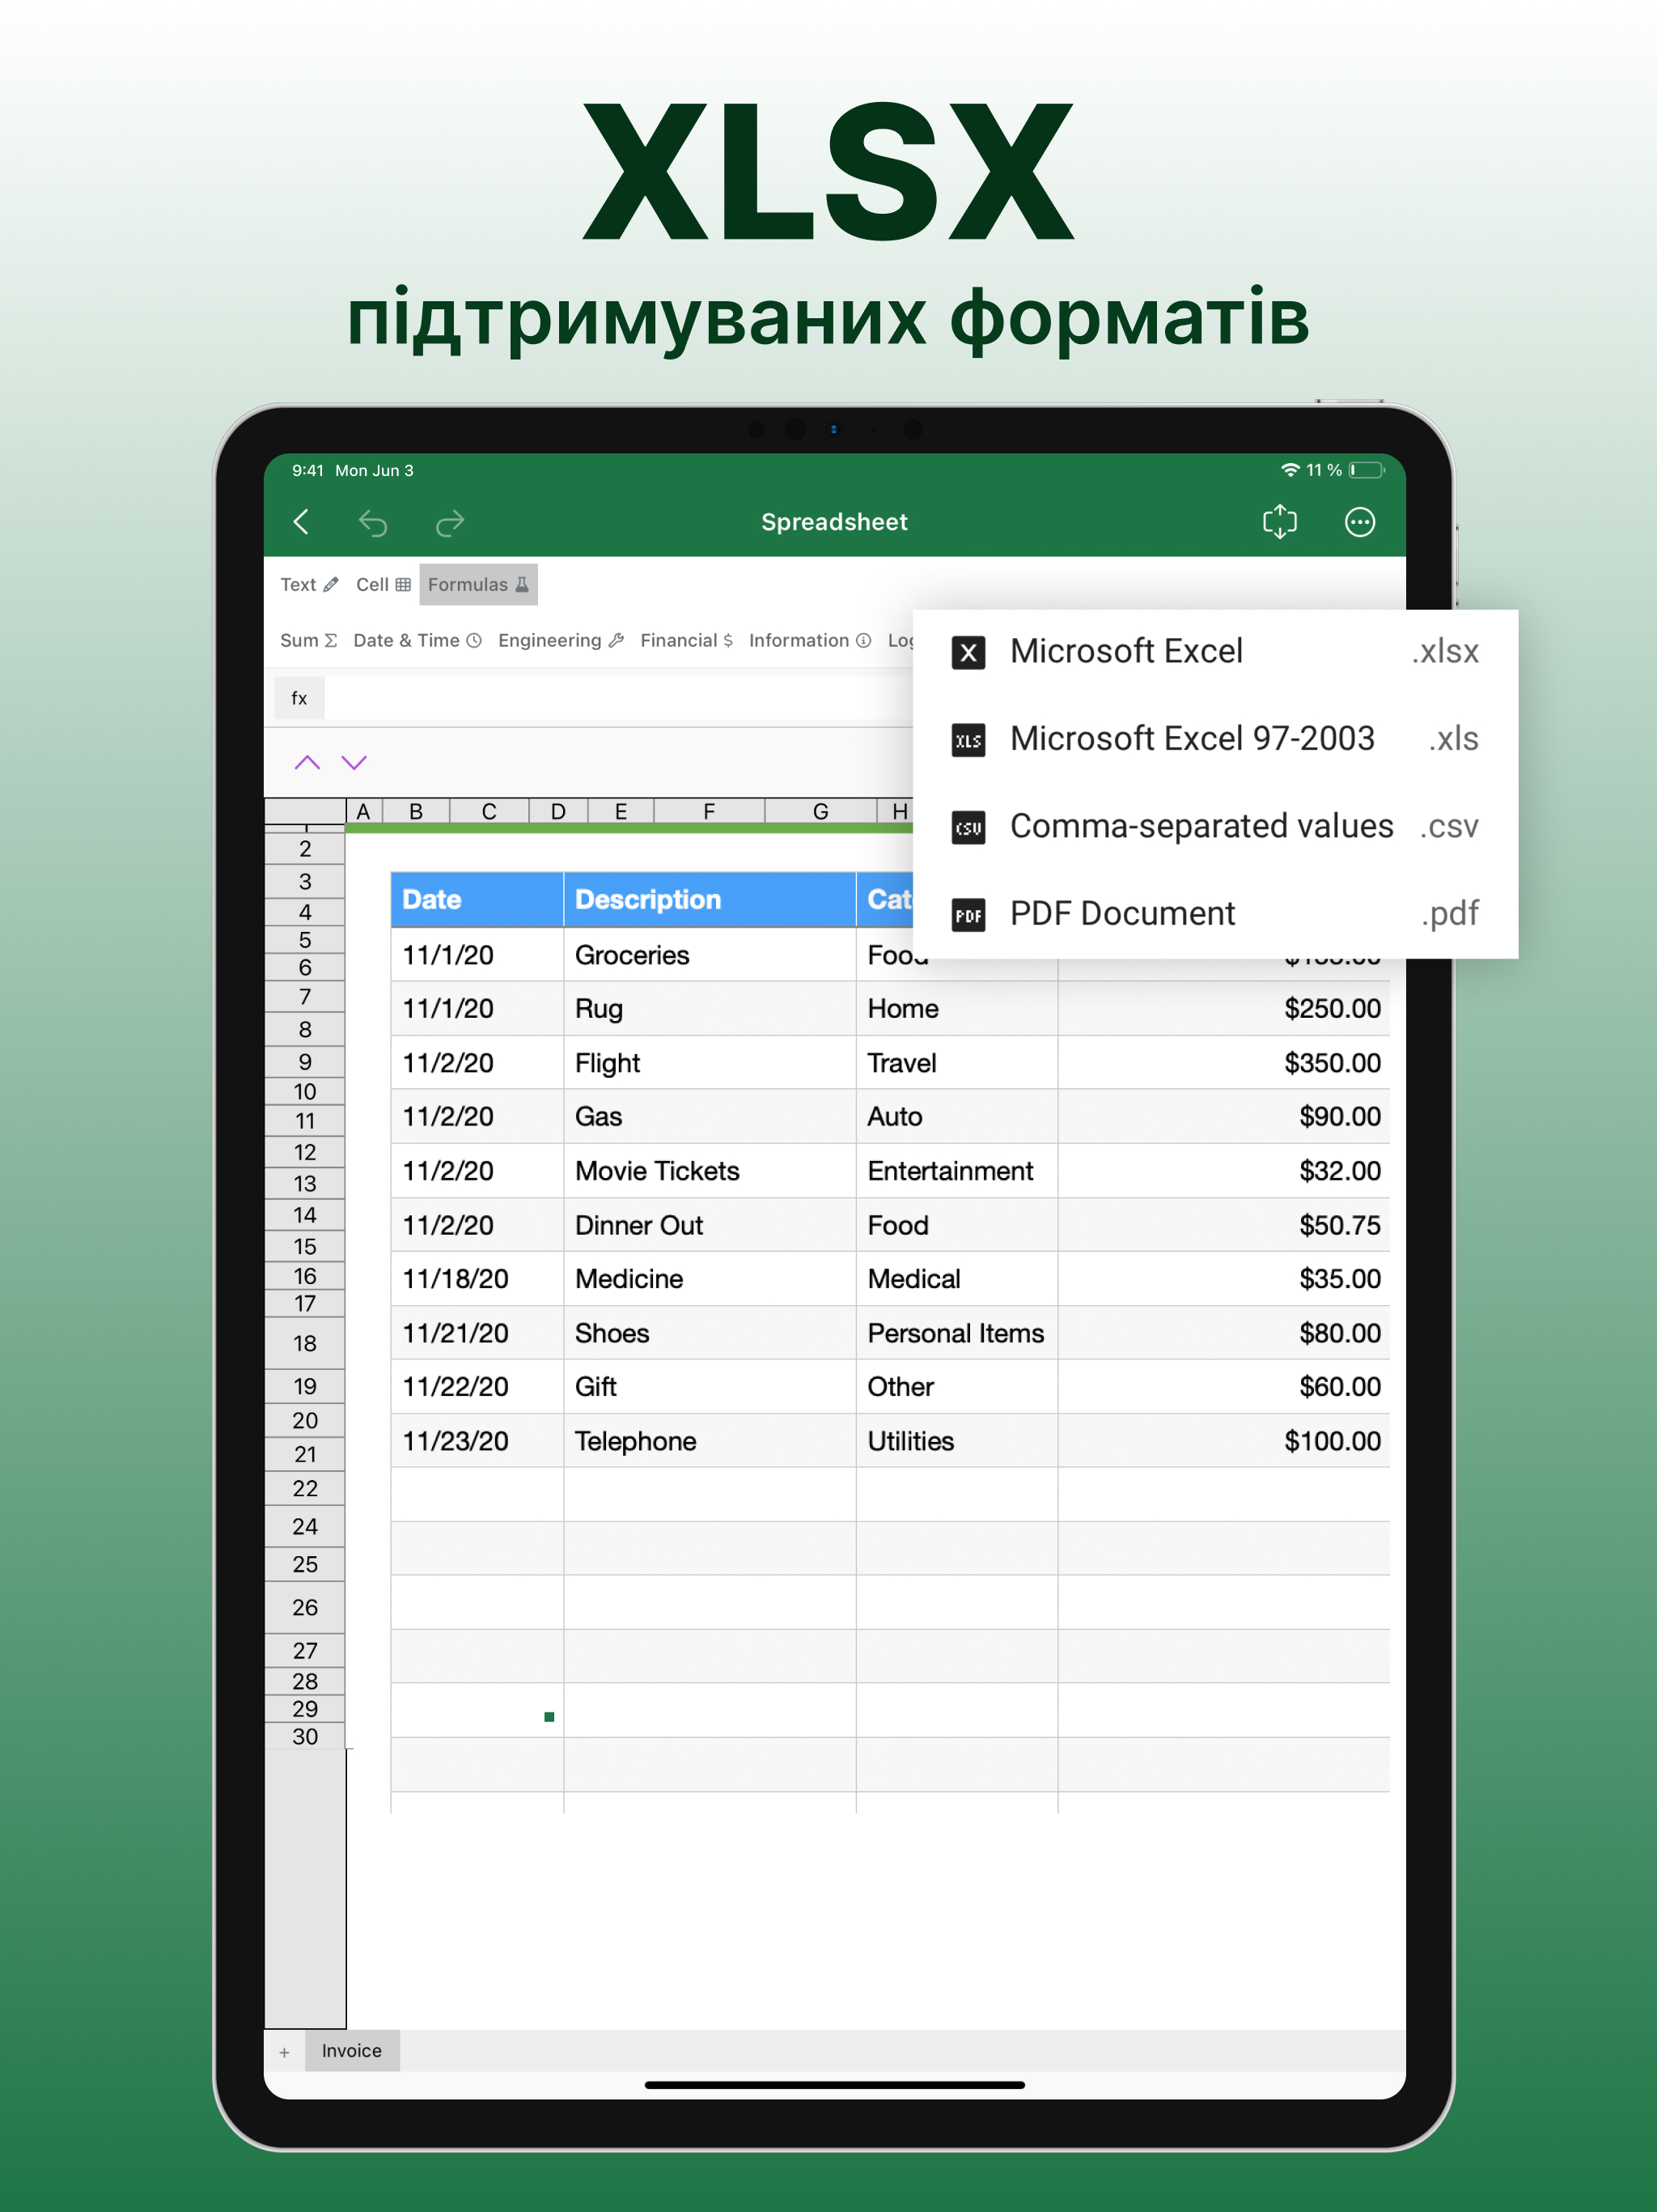
Task: Export as Comma-separated values .csv
Action: (1199, 826)
